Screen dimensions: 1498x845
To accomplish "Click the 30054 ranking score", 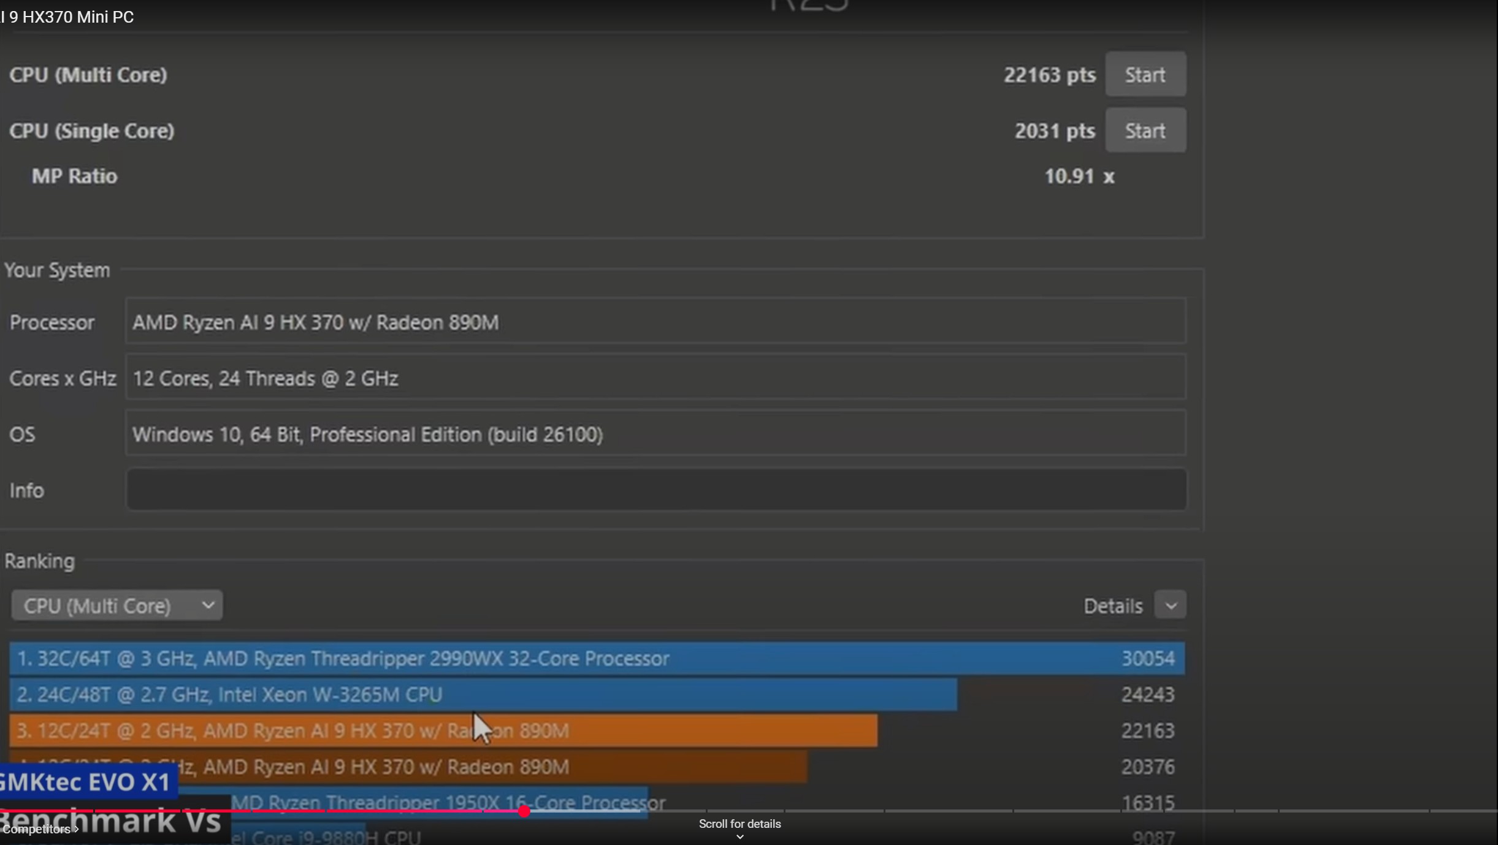I will (x=1148, y=658).
